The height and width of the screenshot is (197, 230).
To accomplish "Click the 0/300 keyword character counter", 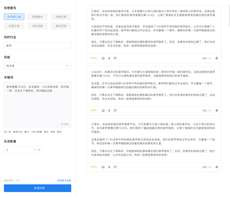I will [65, 124].
